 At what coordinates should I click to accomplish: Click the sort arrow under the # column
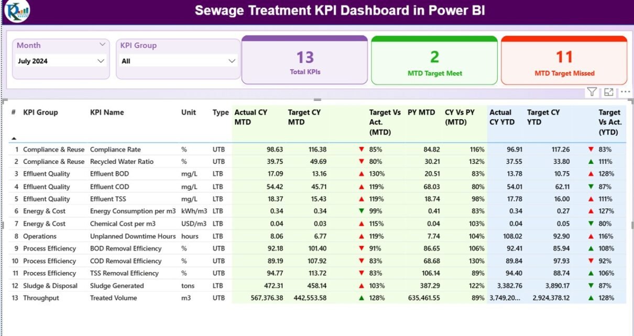[14, 138]
